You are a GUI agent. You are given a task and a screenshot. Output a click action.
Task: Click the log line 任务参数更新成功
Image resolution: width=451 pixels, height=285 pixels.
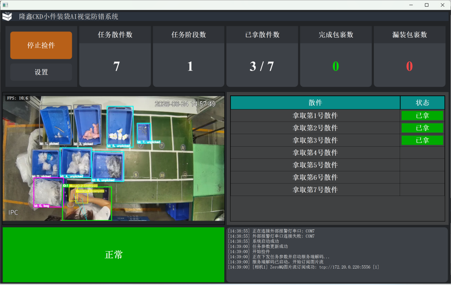click(x=258, y=247)
